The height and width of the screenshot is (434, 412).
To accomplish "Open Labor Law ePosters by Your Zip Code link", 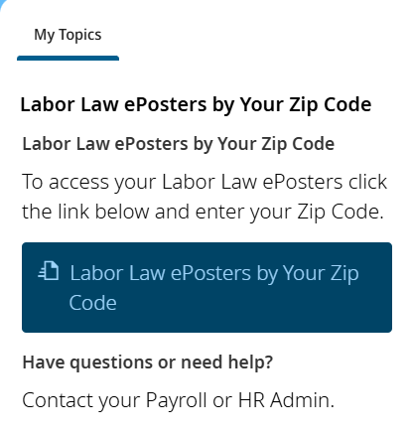I will pos(206,287).
